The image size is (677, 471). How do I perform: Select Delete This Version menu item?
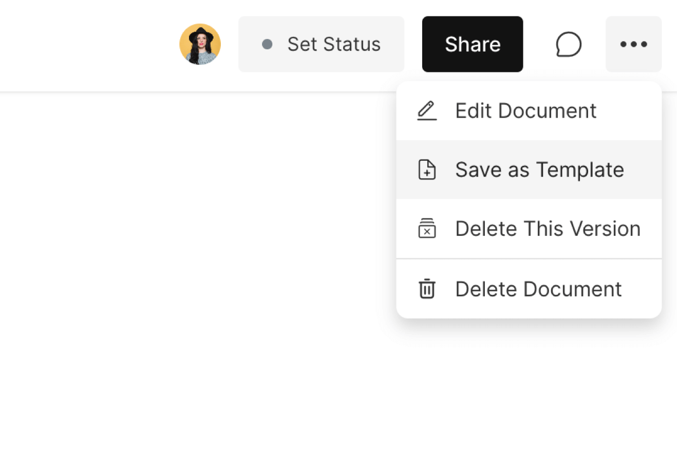point(548,229)
